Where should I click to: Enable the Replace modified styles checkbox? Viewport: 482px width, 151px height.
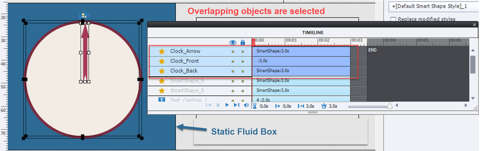click(x=393, y=19)
